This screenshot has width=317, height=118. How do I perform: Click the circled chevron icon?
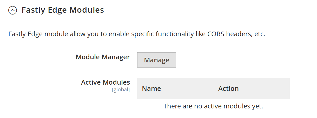(x=12, y=10)
